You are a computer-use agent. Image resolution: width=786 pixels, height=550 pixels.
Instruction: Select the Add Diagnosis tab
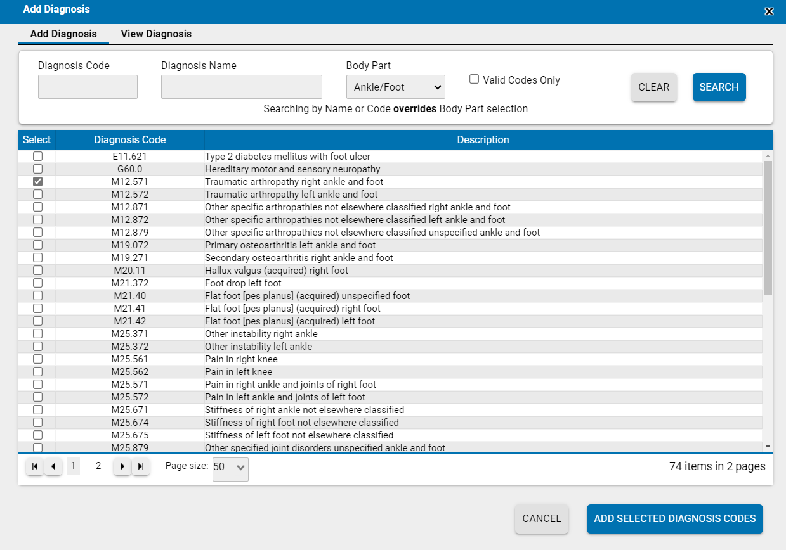point(63,34)
